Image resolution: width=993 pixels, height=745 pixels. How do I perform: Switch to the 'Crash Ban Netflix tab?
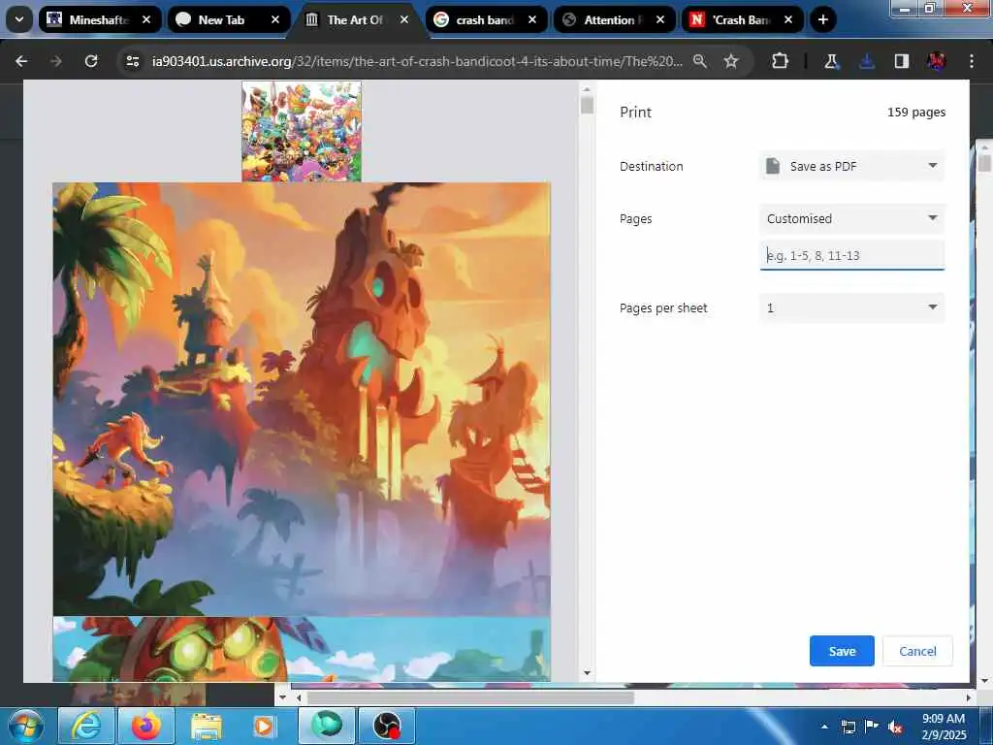point(742,19)
